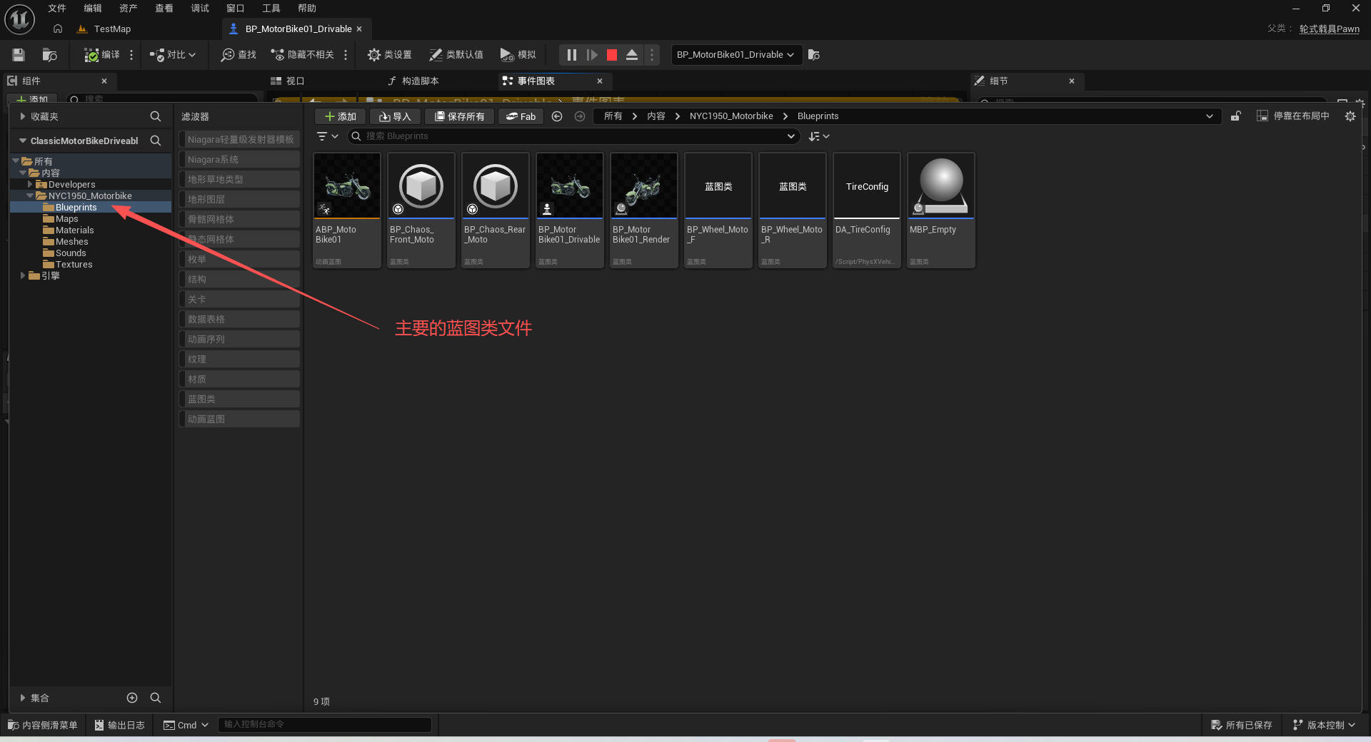Click navigate forward arrow in content browser

580,116
